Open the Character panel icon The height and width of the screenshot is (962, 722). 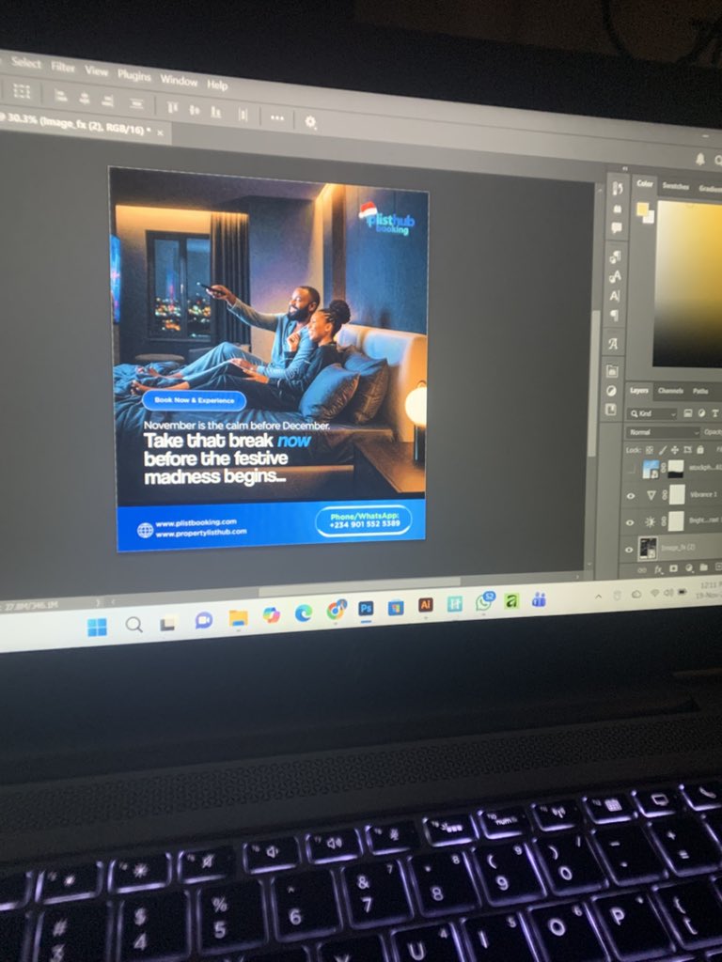coord(614,296)
